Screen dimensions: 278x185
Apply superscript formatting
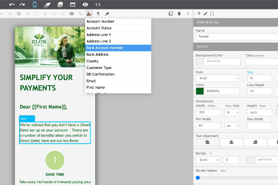pos(54,13)
